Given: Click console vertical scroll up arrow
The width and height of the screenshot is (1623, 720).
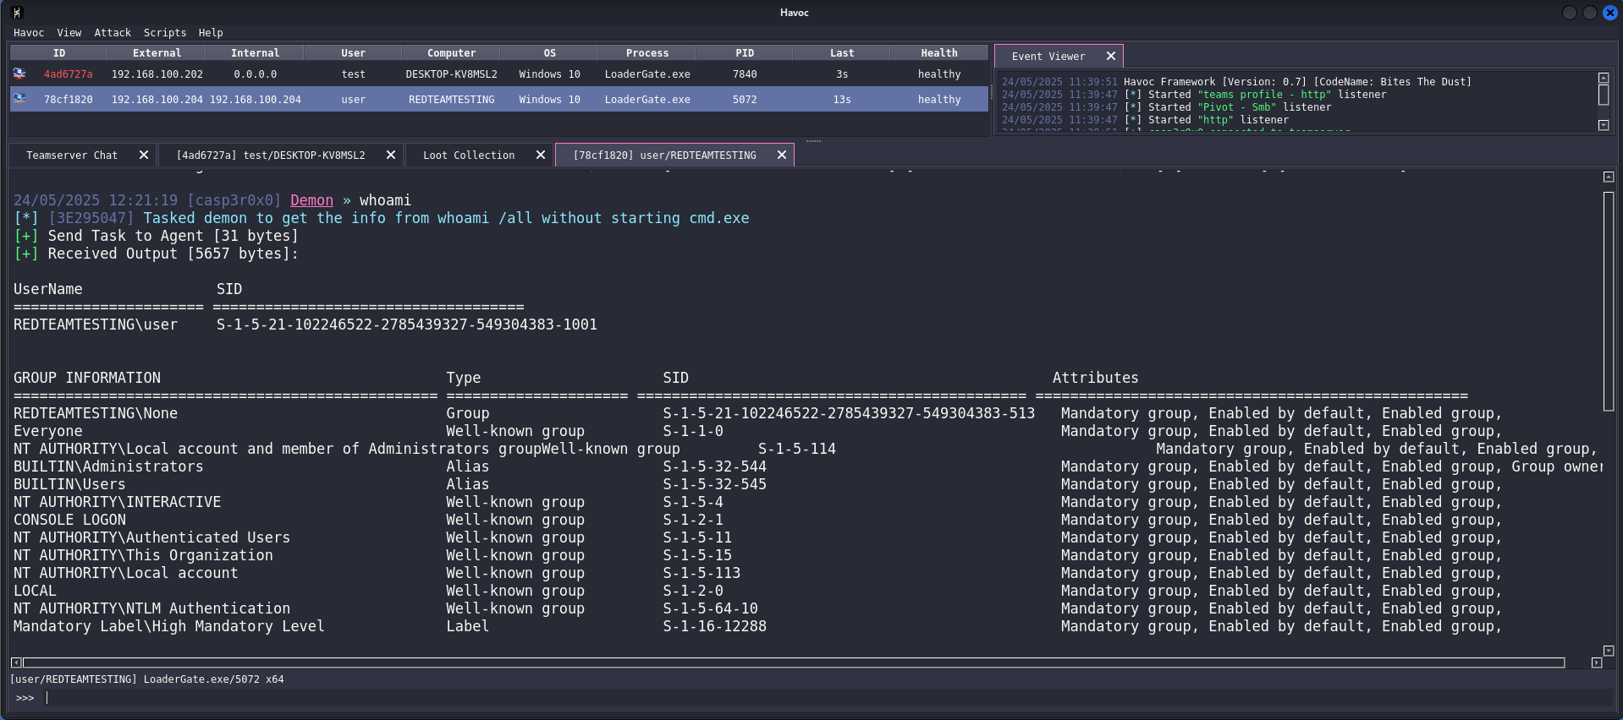Looking at the screenshot, I should pyautogui.click(x=1609, y=177).
